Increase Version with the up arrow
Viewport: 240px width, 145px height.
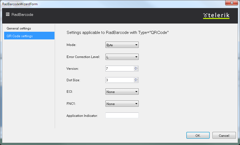[x=136, y=67]
